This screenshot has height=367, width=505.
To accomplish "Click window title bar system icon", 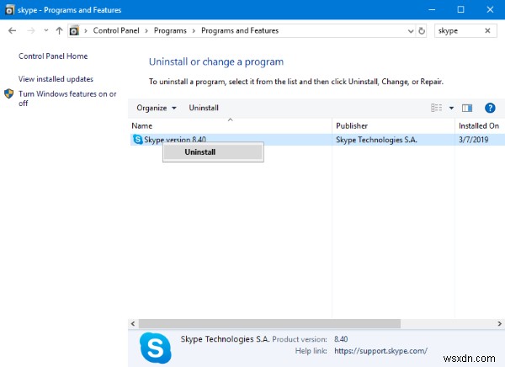I will (x=9, y=10).
